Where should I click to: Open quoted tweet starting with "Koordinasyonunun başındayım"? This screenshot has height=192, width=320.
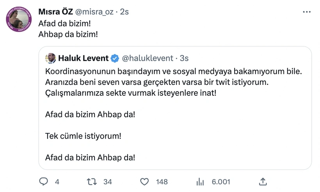[x=175, y=113]
